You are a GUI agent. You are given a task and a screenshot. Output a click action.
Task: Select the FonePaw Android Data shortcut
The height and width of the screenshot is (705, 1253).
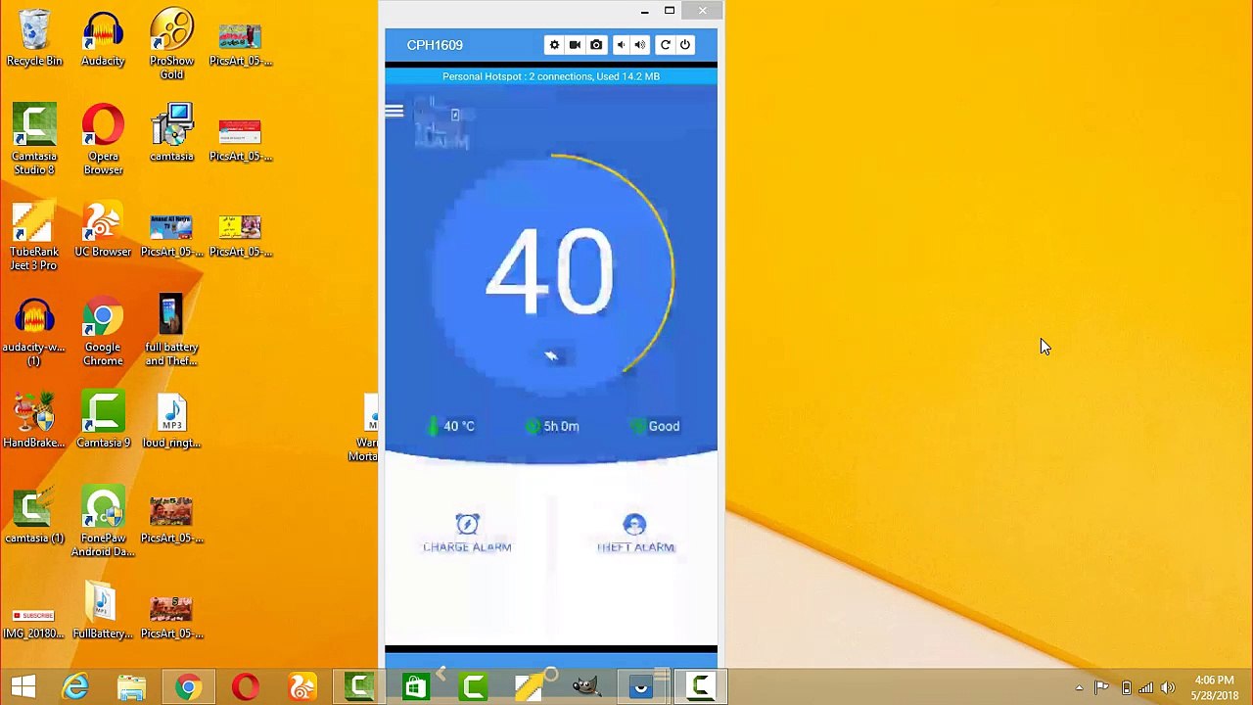(103, 522)
